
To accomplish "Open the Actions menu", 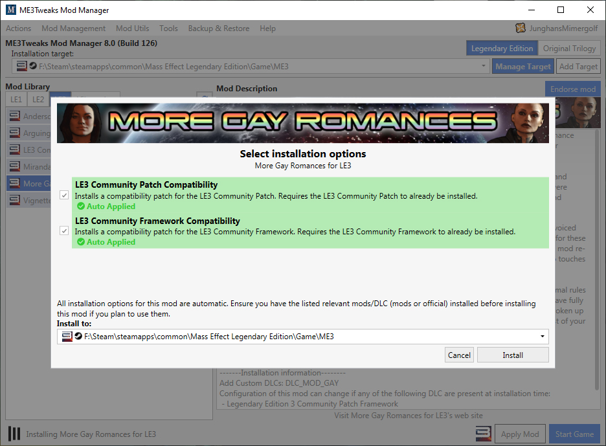I will 18,28.
